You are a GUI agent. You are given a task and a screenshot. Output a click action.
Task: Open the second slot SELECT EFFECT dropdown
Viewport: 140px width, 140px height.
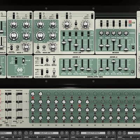tap(46, 133)
